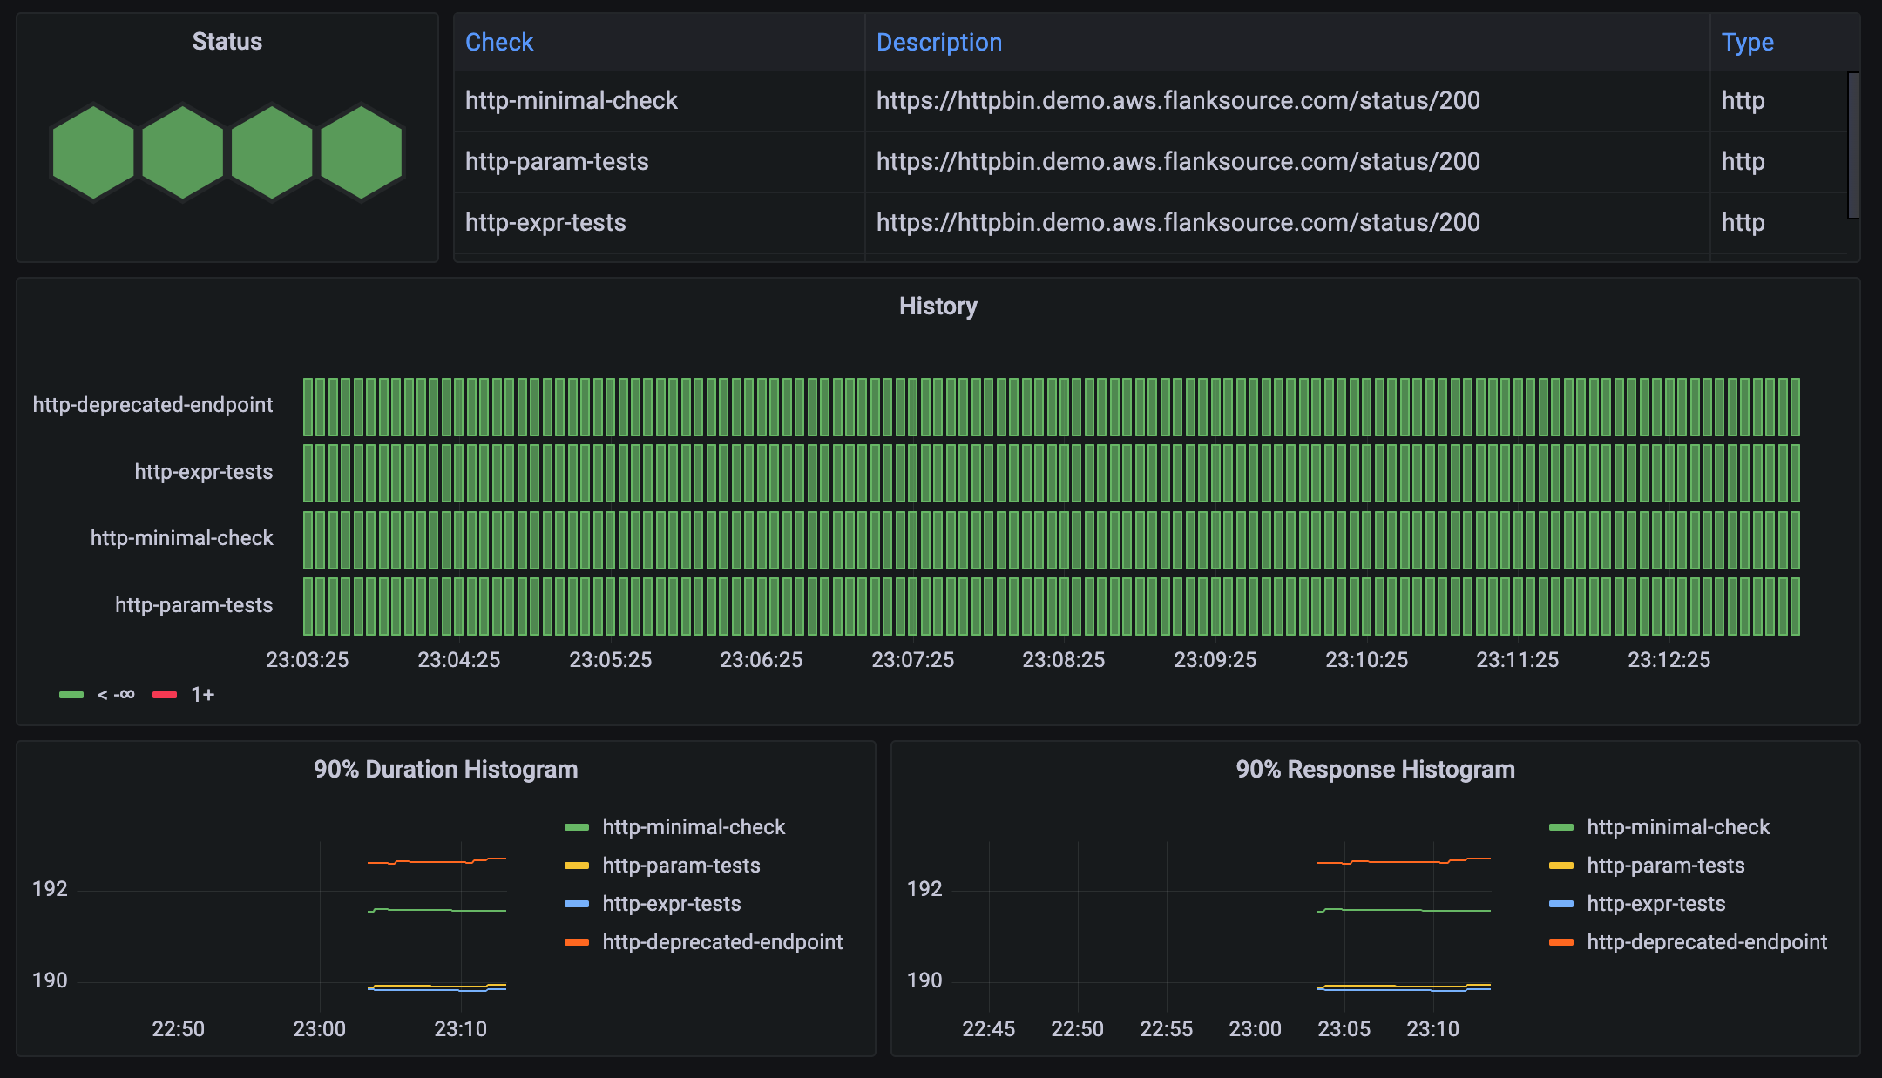
Task: Click the first green hexagon in Status panel
Action: click(94, 153)
